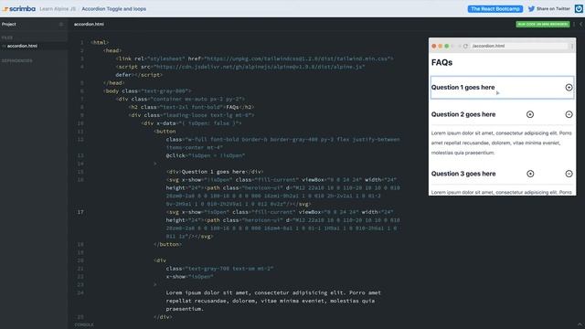
Task: Open the CONSOLE panel at bottom
Action: (84, 325)
